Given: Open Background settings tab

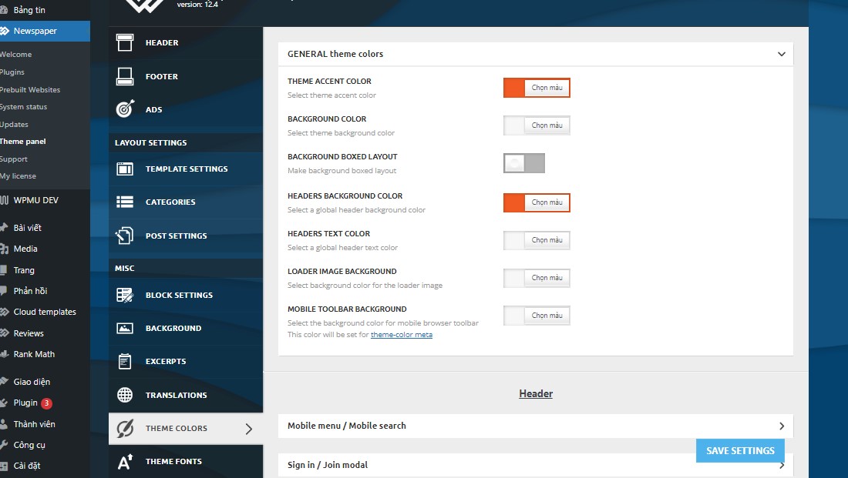Looking at the screenshot, I should pos(186,328).
